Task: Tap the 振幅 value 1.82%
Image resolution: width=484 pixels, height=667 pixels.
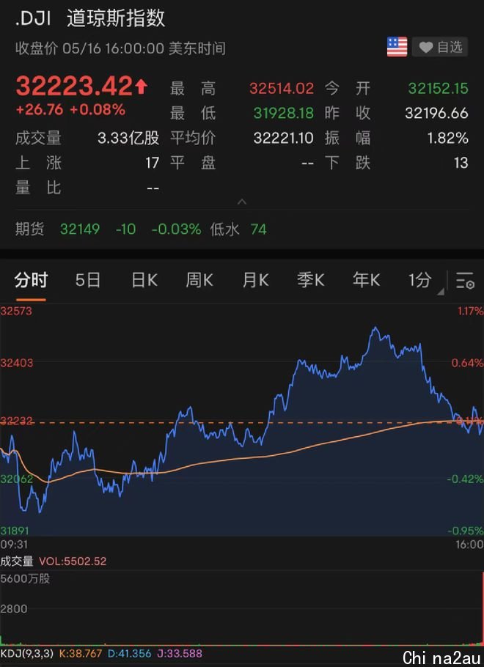Action: (x=447, y=138)
